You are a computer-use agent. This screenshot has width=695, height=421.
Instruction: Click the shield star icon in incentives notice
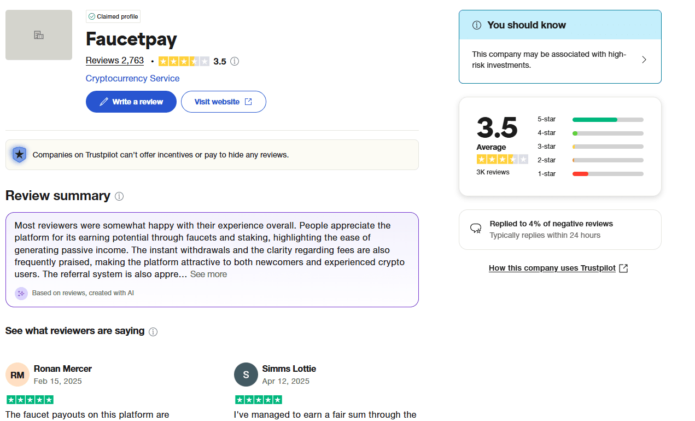(x=19, y=155)
